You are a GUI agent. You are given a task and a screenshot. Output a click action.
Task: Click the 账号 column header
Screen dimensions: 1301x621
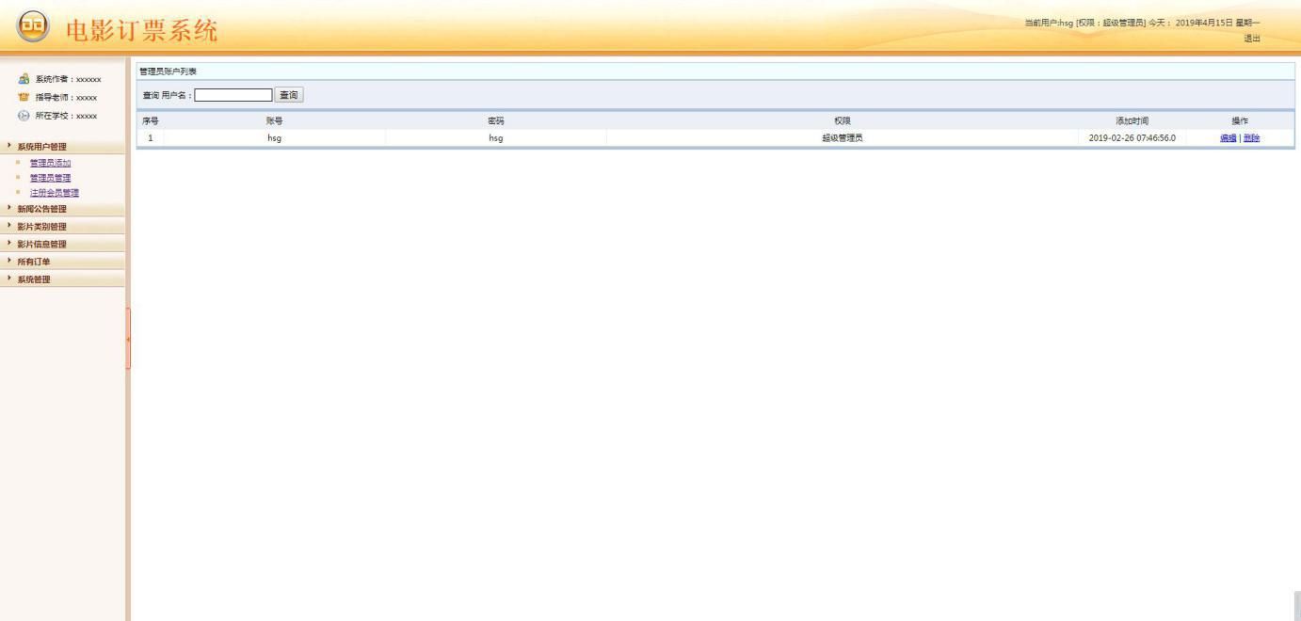pyautogui.click(x=275, y=120)
